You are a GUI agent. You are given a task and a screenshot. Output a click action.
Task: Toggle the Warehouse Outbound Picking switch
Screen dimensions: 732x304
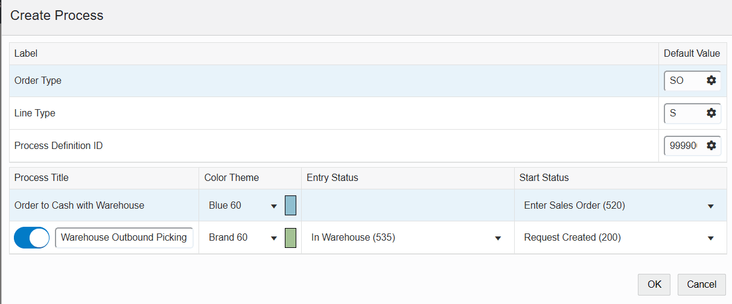point(31,238)
